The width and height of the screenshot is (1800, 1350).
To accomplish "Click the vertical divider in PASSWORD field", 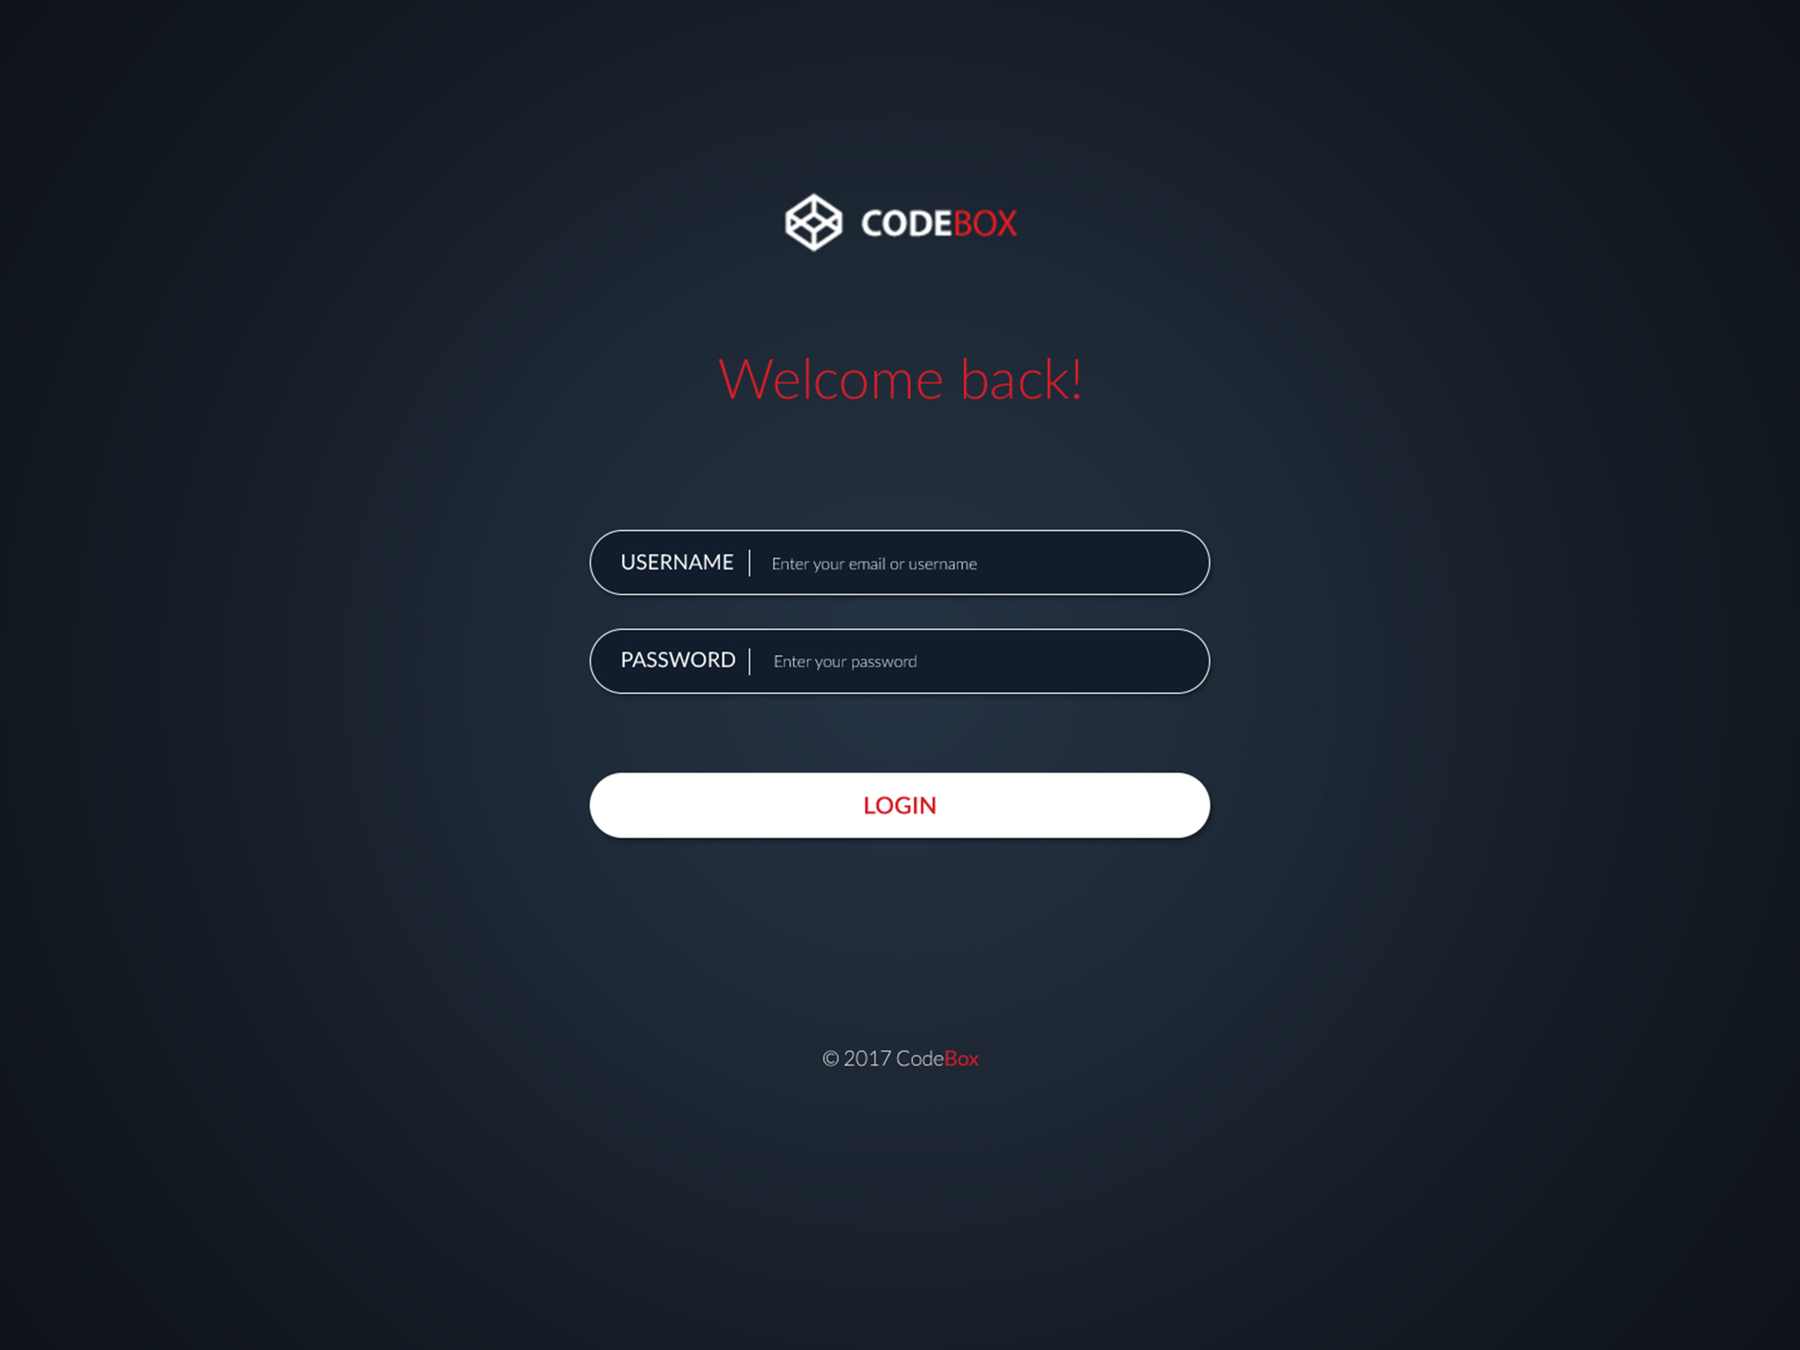I will [752, 659].
